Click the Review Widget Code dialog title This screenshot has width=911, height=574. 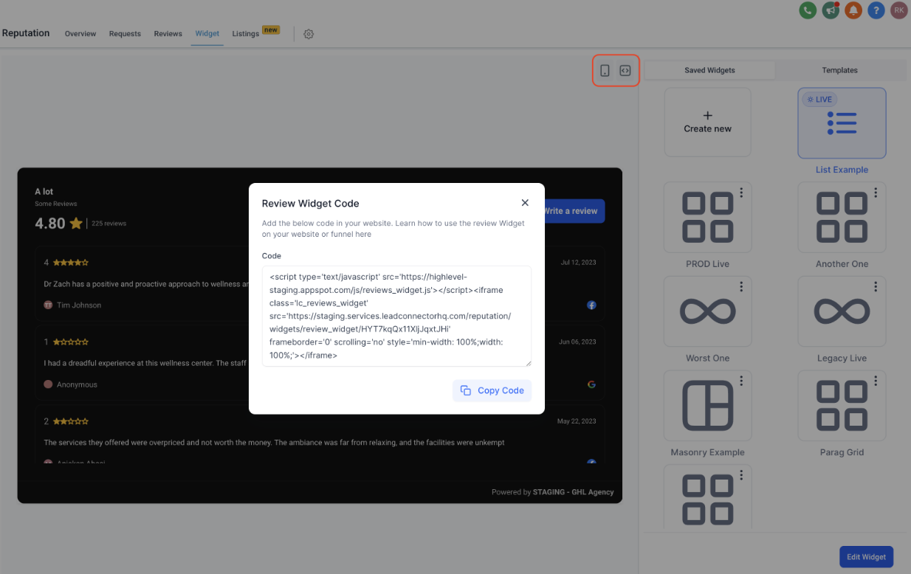[x=311, y=204]
